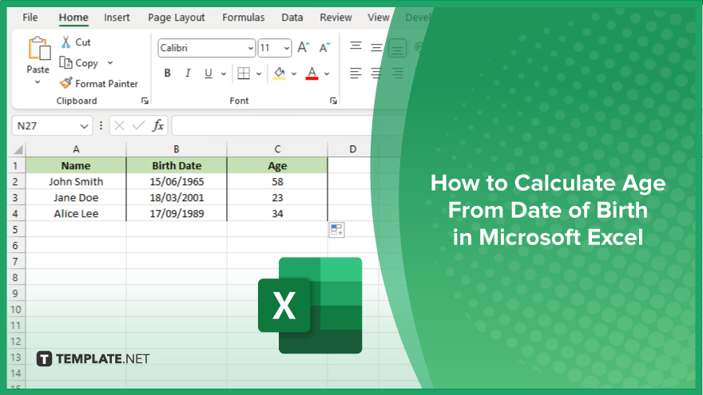Select the Jane Doe cell
703x395 pixels.
(x=76, y=198)
